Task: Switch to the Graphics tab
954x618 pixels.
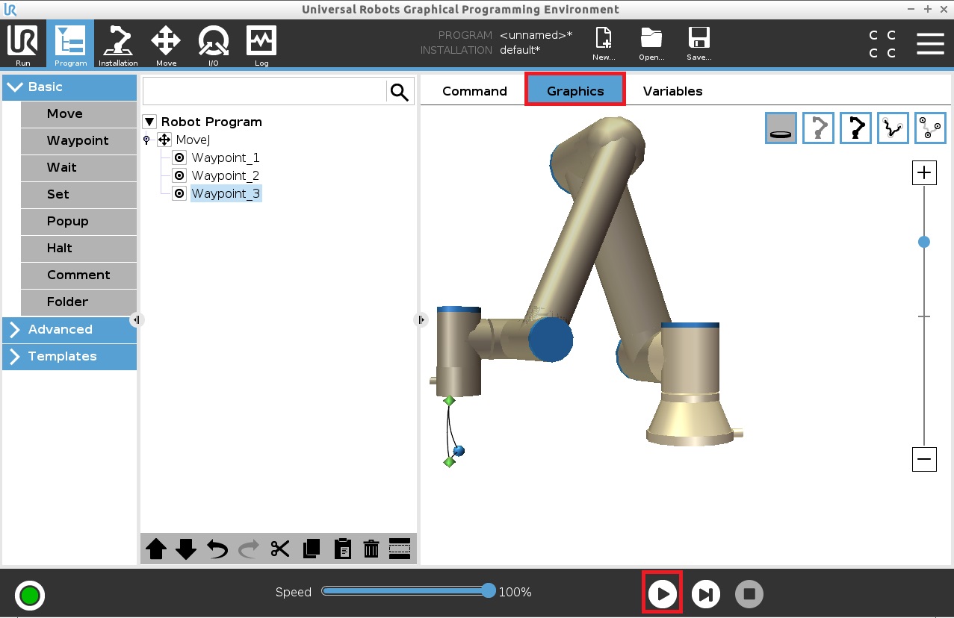Action: pyautogui.click(x=575, y=91)
